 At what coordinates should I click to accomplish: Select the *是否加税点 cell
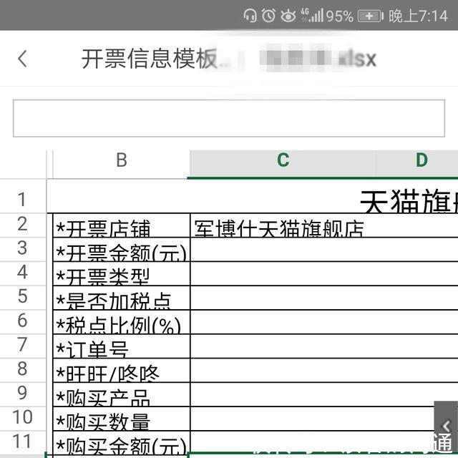click(122, 298)
